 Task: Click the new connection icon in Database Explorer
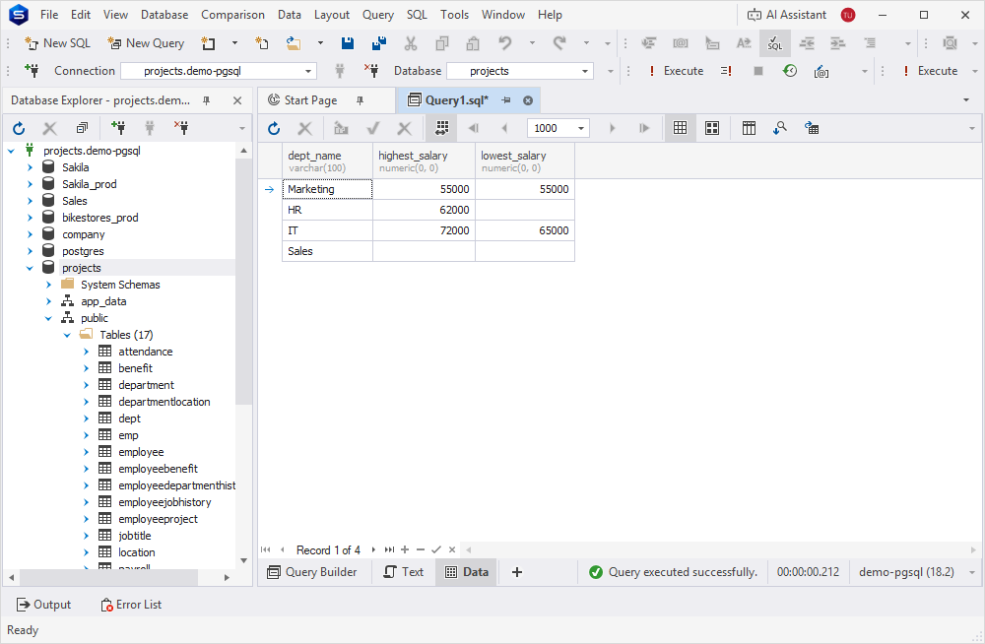118,129
